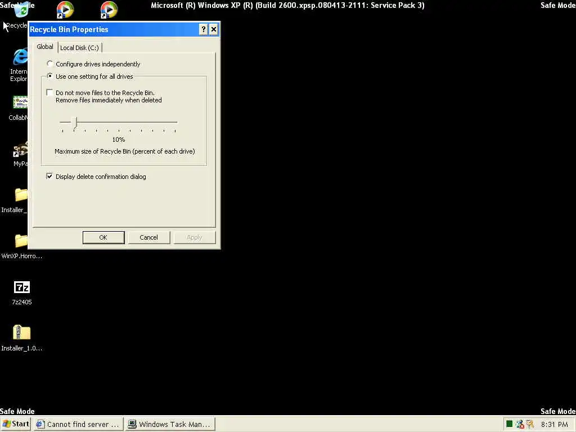Click the keys tray icon by the clock
The image size is (576, 432).
click(x=530, y=424)
